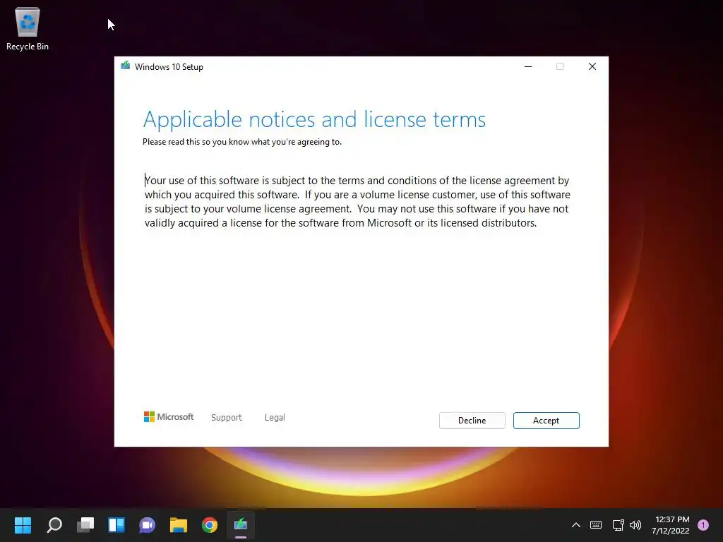This screenshot has width=723, height=542.
Task: Open the volume control tray icon
Action: point(635,525)
